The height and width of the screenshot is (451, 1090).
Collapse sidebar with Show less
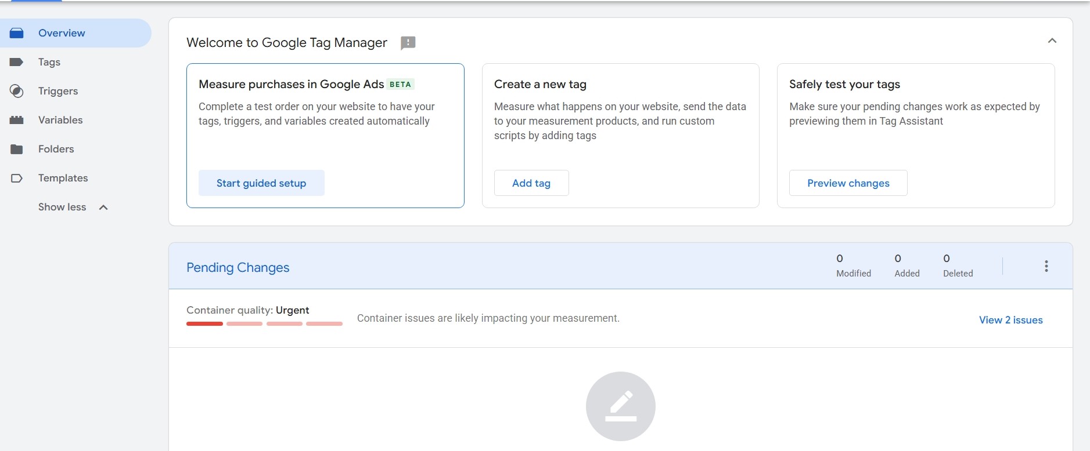tap(73, 207)
